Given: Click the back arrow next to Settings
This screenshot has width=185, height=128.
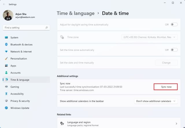Looking at the screenshot, I should click(x=4, y=4).
